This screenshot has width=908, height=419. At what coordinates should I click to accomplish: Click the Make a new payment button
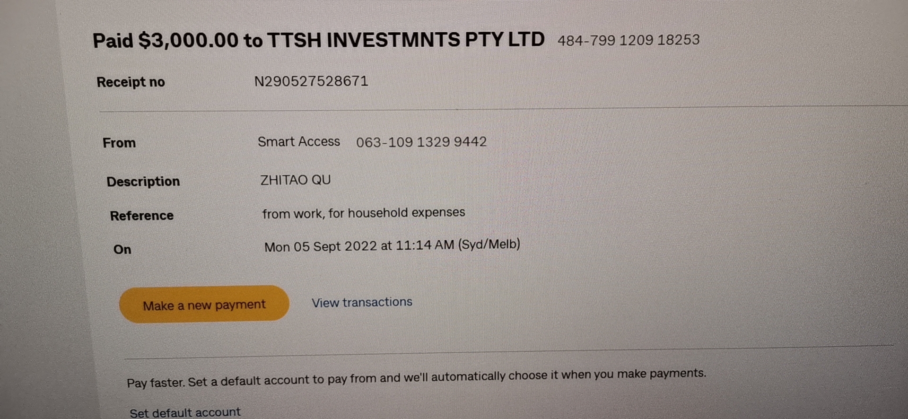(x=204, y=305)
